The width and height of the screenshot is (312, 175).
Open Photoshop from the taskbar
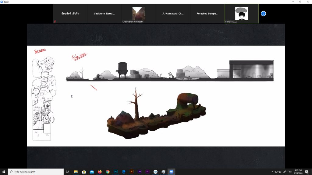point(115,172)
